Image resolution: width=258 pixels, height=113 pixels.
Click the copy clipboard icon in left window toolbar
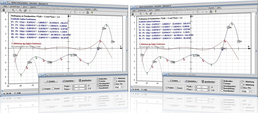pyautogui.click(x=75, y=12)
